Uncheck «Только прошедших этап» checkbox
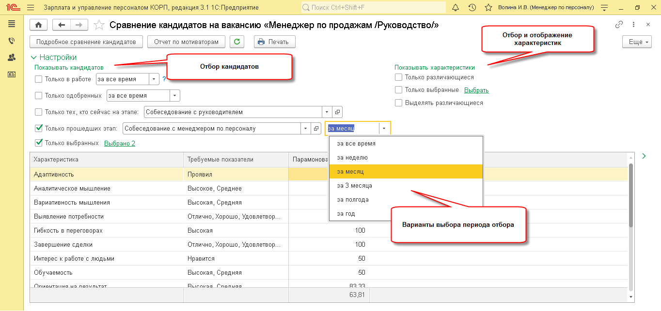Screen dimensions: 661x311 pyautogui.click(x=39, y=128)
